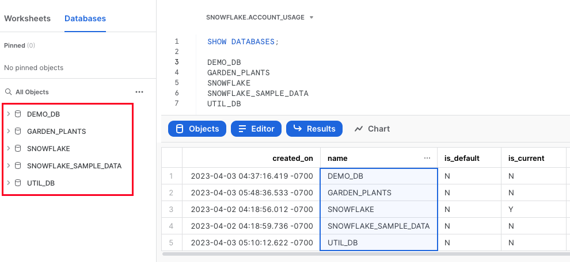The image size is (570, 262).
Task: Open the name column ellipsis menu
Action: 427,158
